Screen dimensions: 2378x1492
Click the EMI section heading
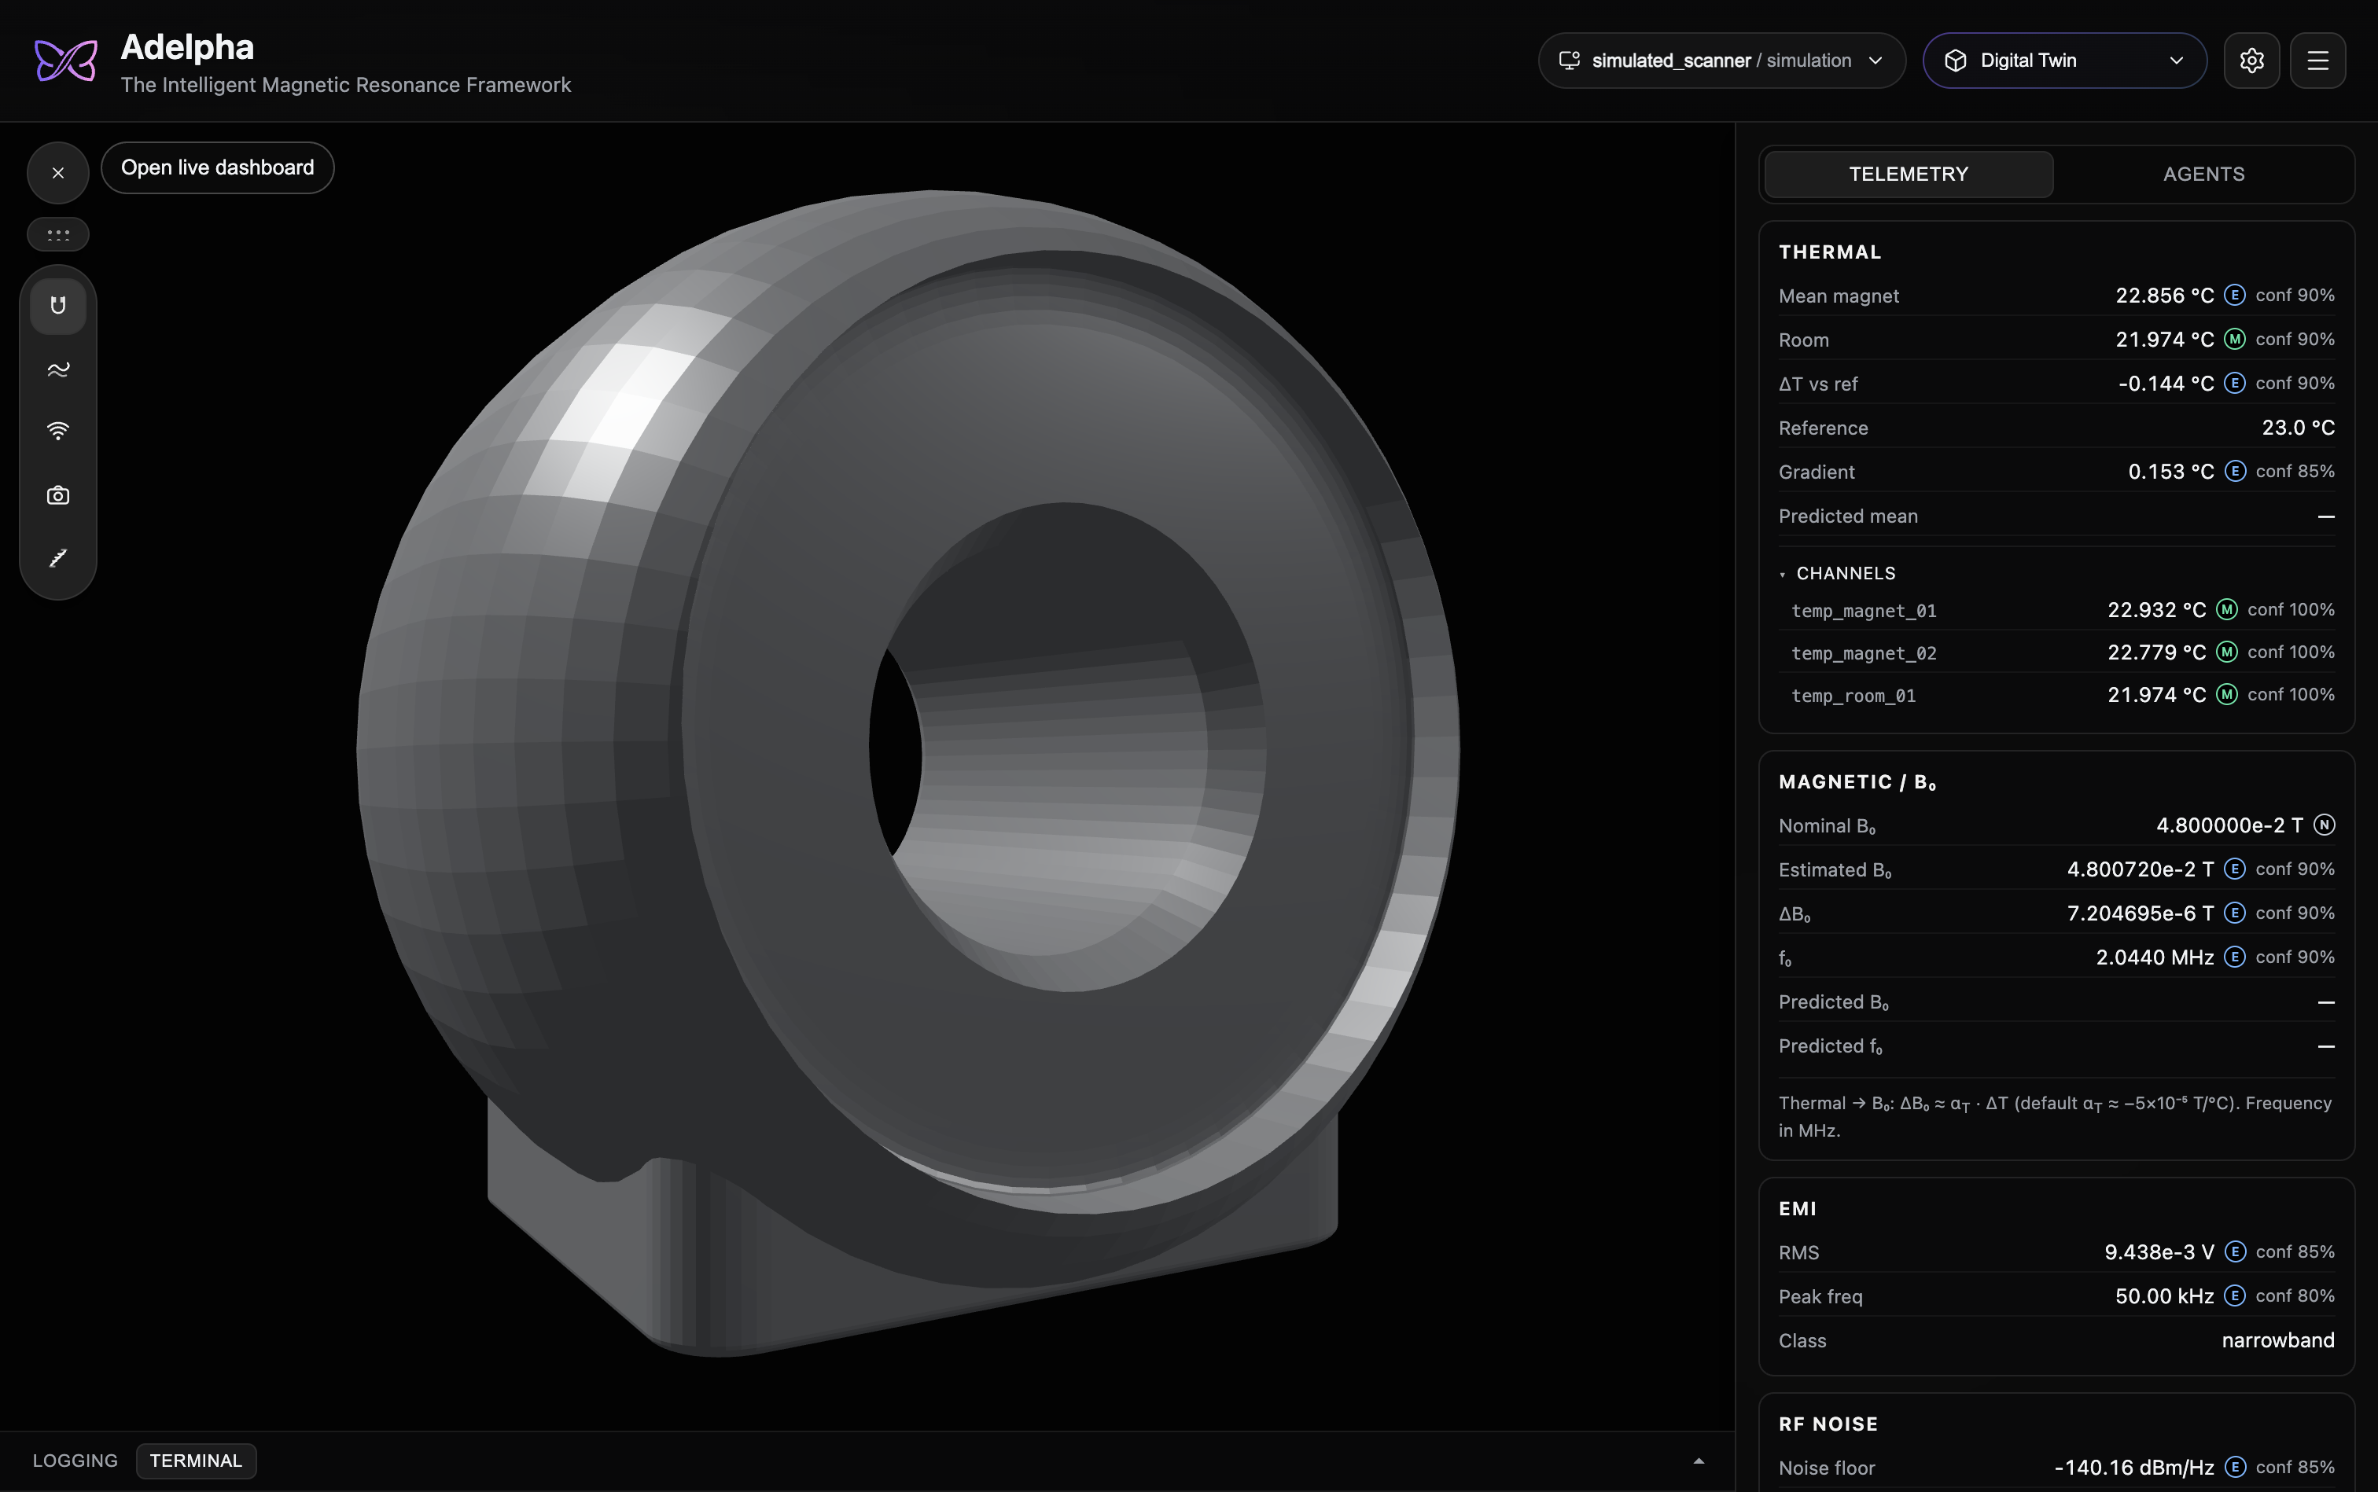1798,1209
